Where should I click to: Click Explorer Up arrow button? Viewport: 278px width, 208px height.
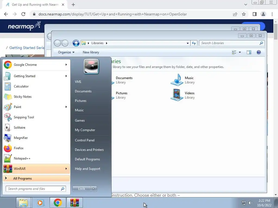(76, 43)
